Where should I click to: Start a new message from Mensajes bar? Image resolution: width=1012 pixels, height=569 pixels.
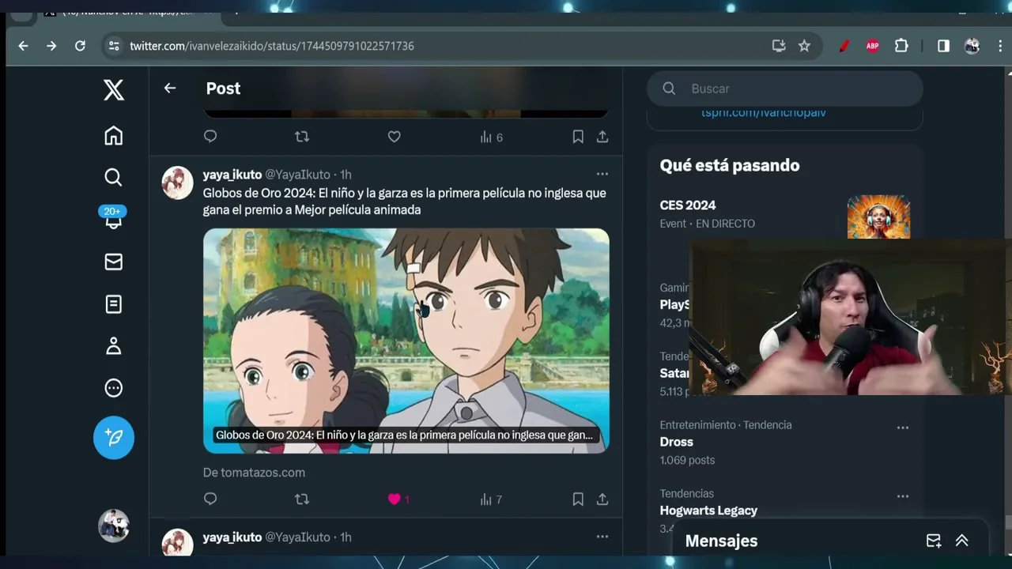(x=934, y=541)
